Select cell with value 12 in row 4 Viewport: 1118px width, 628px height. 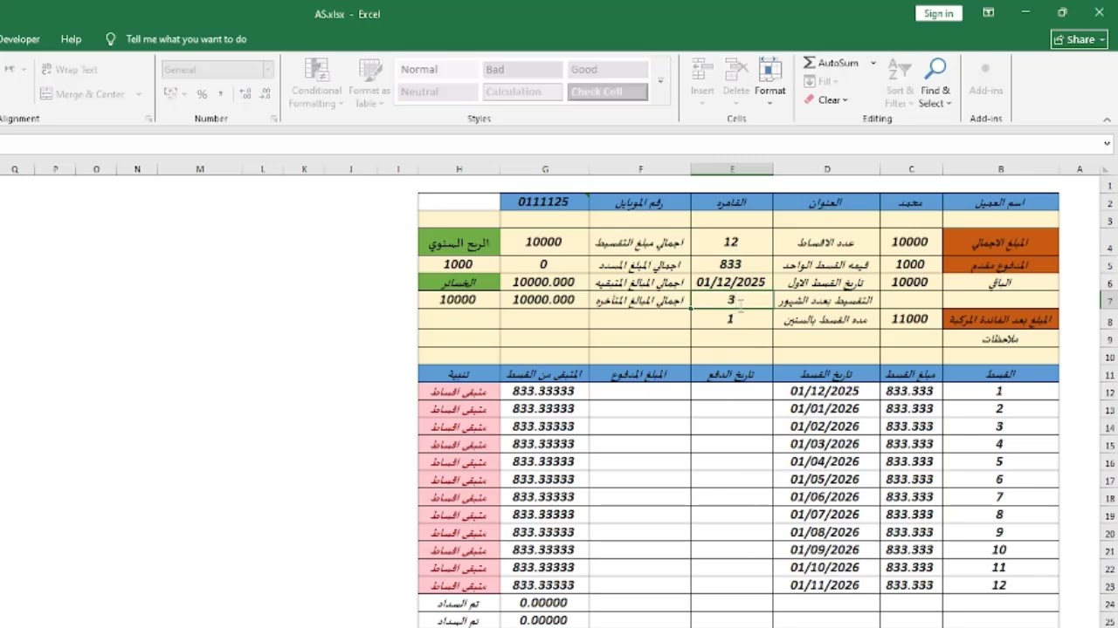click(x=731, y=242)
